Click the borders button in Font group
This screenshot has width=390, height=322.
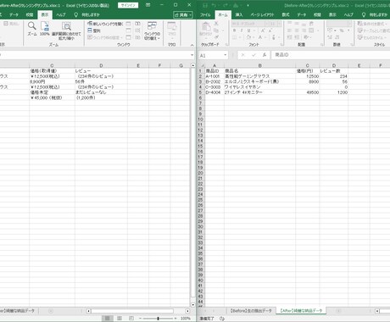coord(235,37)
